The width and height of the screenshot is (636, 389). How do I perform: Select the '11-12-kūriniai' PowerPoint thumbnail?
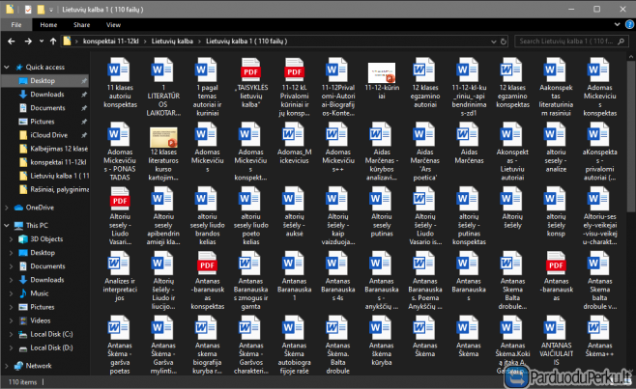pyautogui.click(x=381, y=72)
